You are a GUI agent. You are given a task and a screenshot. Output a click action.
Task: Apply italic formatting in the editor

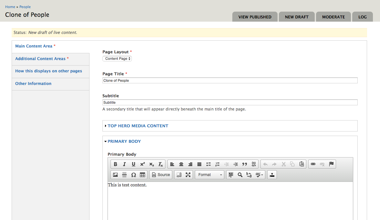(x=124, y=164)
